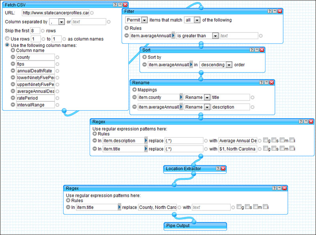Enable the g flag for item.description regex
Image resolution: width=316 pixels, height=235 pixels.
coord(265,141)
